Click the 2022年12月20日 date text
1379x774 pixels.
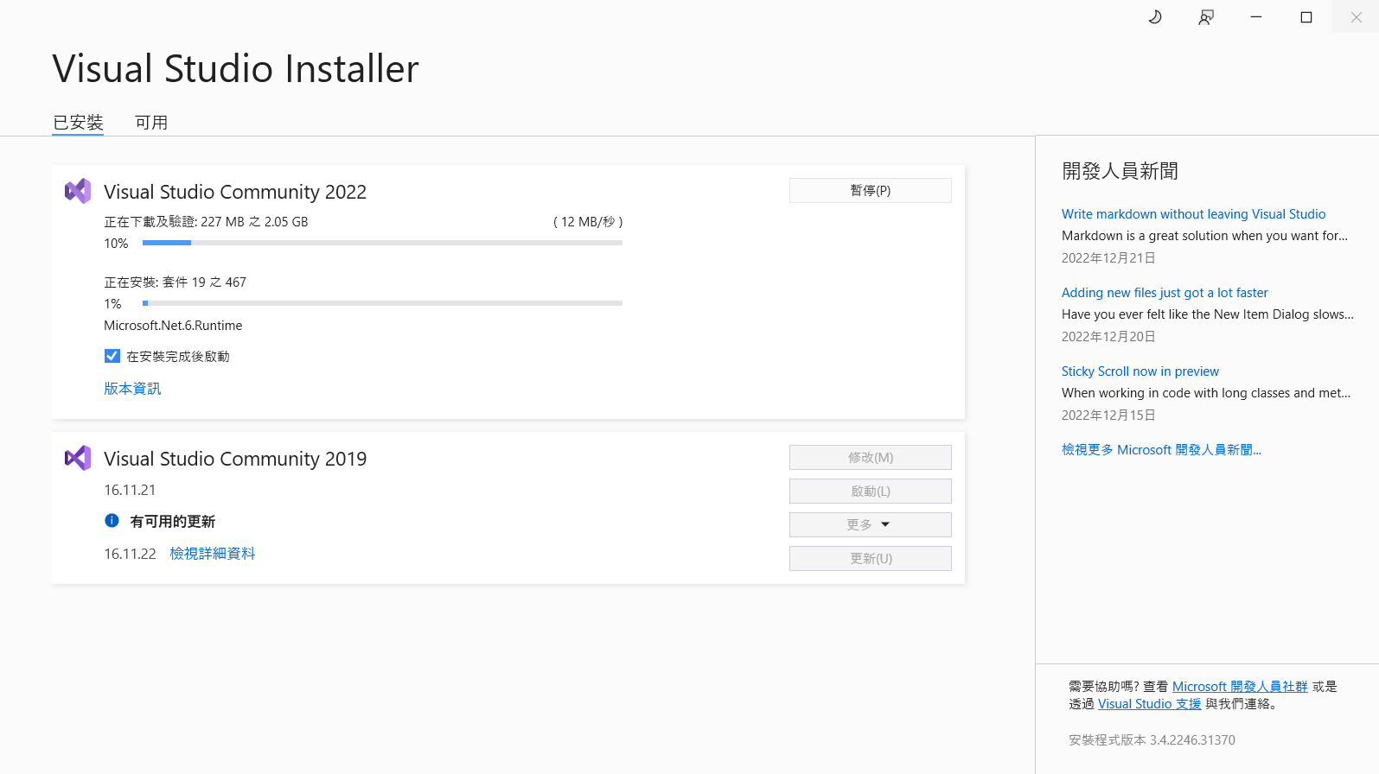(x=1108, y=337)
